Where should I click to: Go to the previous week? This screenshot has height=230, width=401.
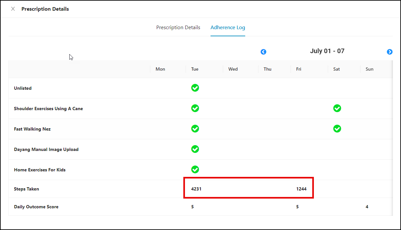(263, 52)
